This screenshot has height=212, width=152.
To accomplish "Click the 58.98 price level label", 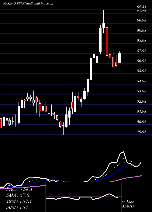I will [x=142, y=41].
